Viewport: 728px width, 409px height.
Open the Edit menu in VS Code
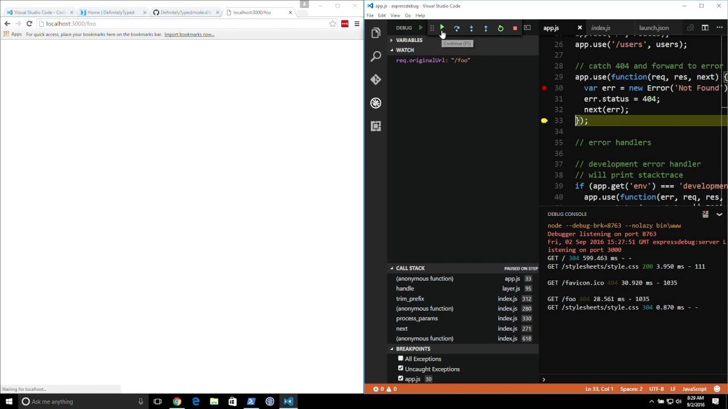382,15
